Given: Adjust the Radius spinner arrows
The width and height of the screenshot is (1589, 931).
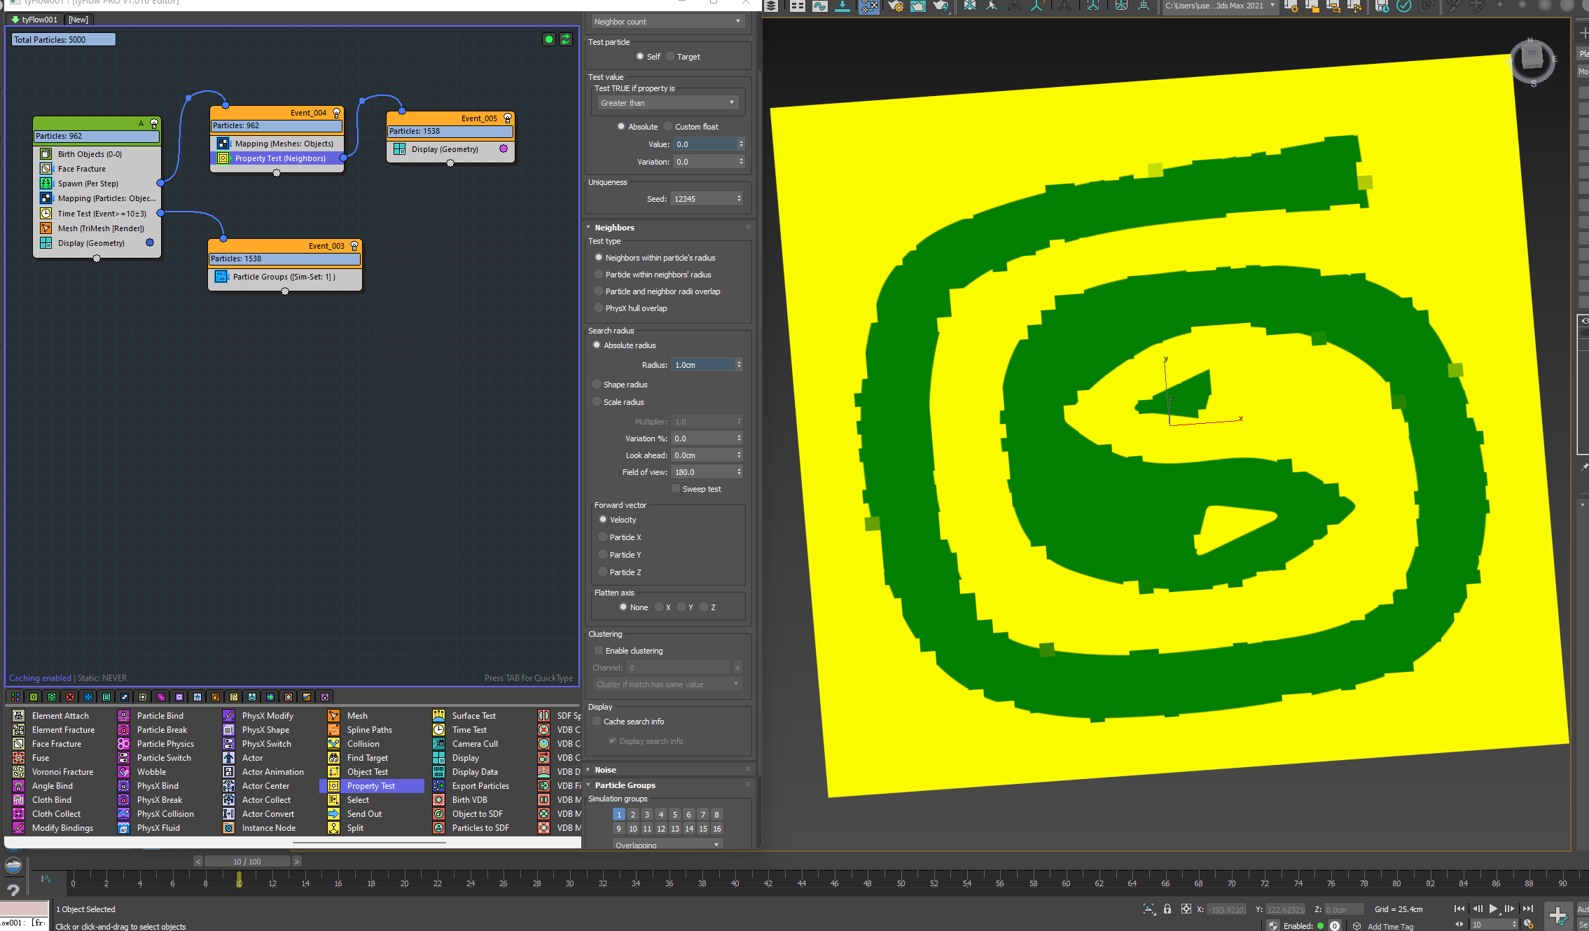Looking at the screenshot, I should pyautogui.click(x=738, y=364).
